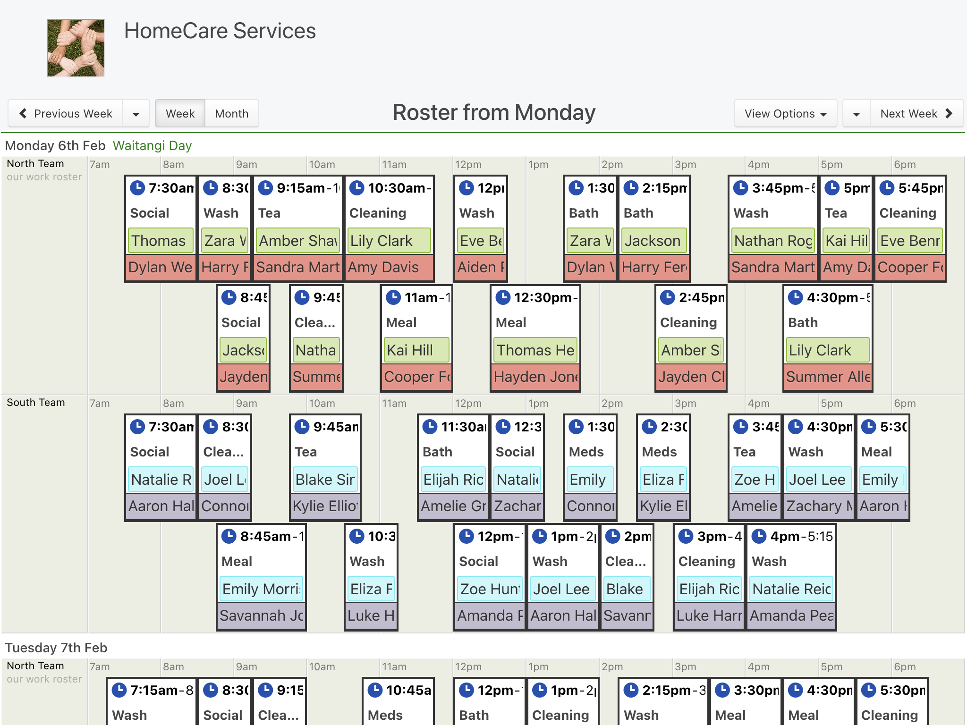Go to the Previous Week
This screenshot has height=725, width=967.
tap(66, 114)
